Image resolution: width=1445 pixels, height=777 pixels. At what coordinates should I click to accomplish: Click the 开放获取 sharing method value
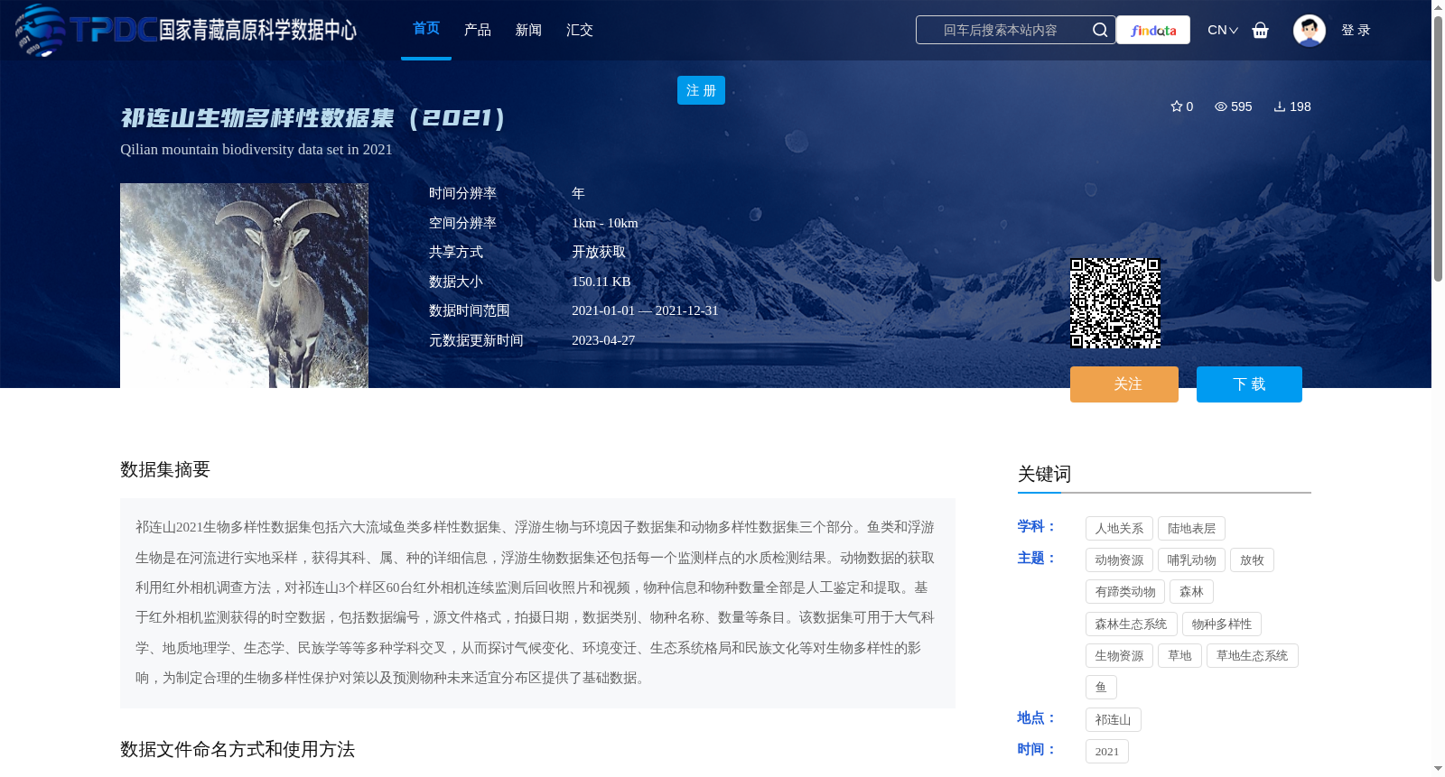599,253
